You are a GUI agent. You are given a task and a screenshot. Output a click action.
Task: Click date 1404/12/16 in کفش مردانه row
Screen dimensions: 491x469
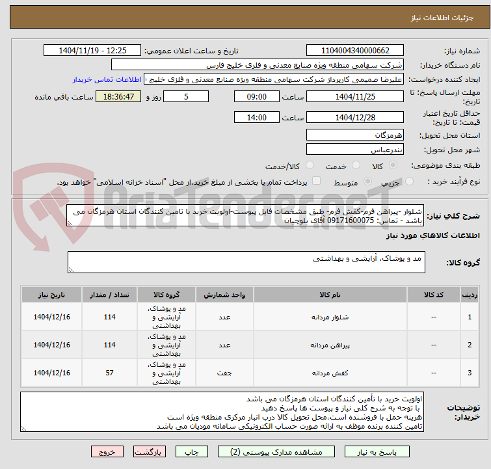coord(51,373)
